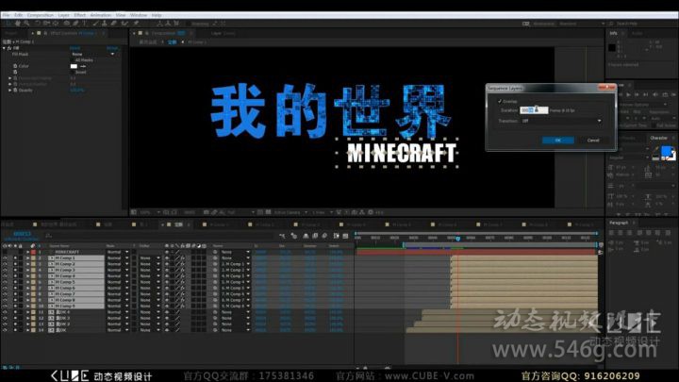Click the stopwatch icon next to Color

click(12, 66)
